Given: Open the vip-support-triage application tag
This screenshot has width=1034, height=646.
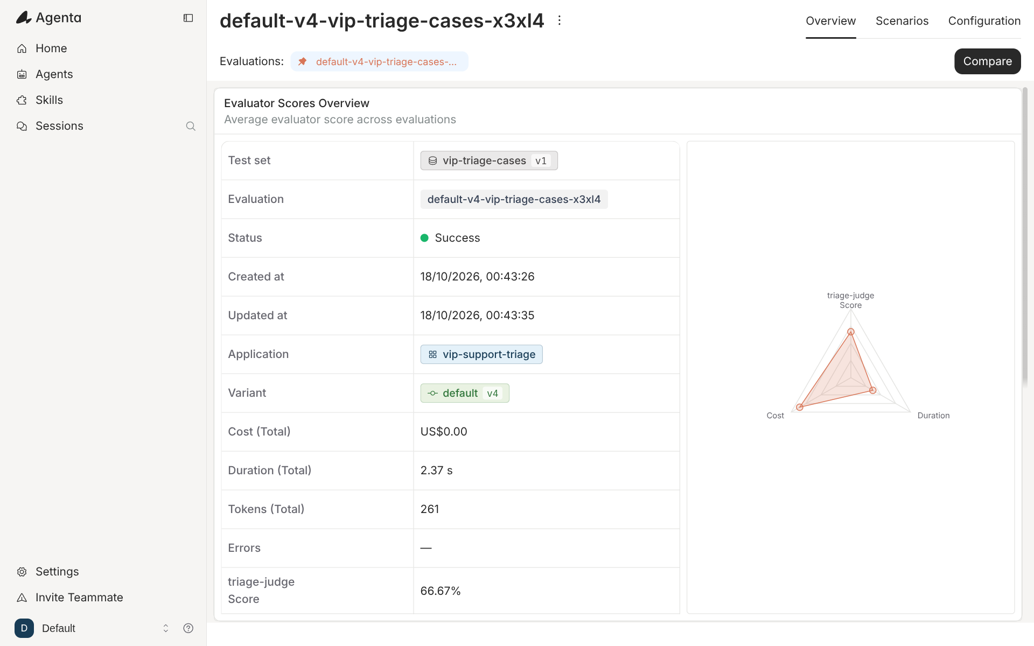Looking at the screenshot, I should coord(481,354).
